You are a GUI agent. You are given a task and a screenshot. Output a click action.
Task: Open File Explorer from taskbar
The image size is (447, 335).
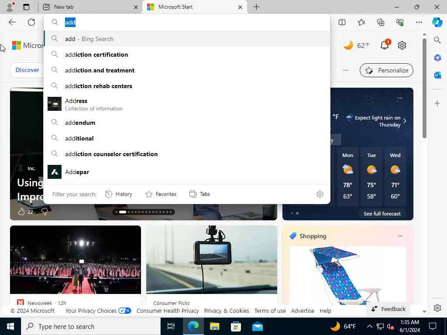pyautogui.click(x=214, y=326)
